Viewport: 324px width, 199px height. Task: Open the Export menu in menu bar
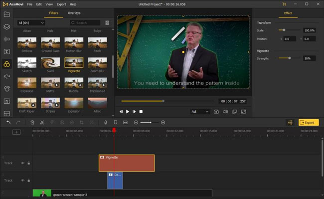click(61, 4)
